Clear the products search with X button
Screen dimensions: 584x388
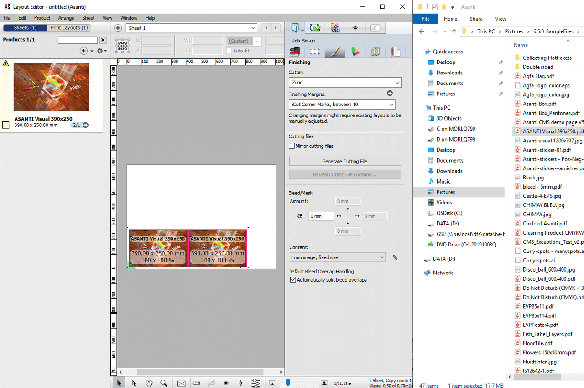tap(103, 40)
